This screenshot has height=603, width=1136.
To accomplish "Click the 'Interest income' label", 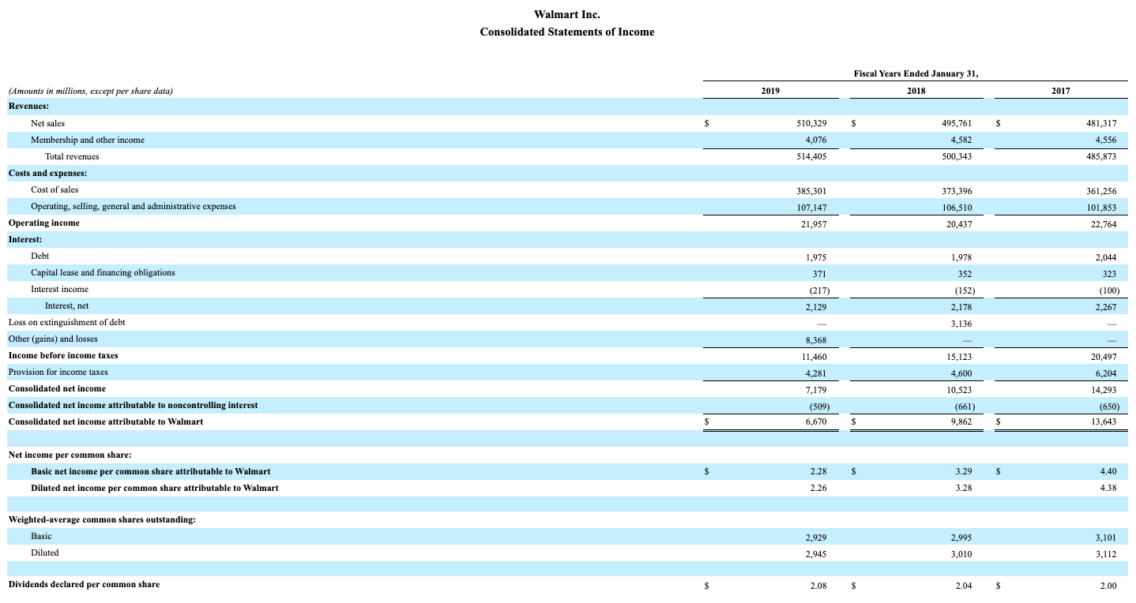I will pyautogui.click(x=59, y=289).
